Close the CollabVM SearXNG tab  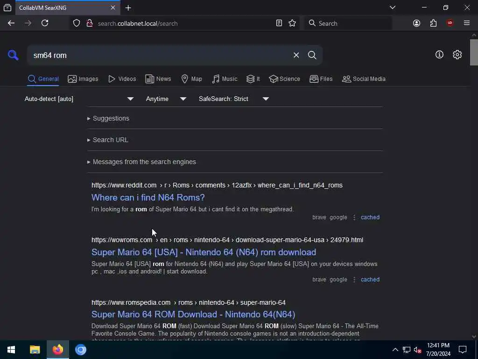click(113, 7)
